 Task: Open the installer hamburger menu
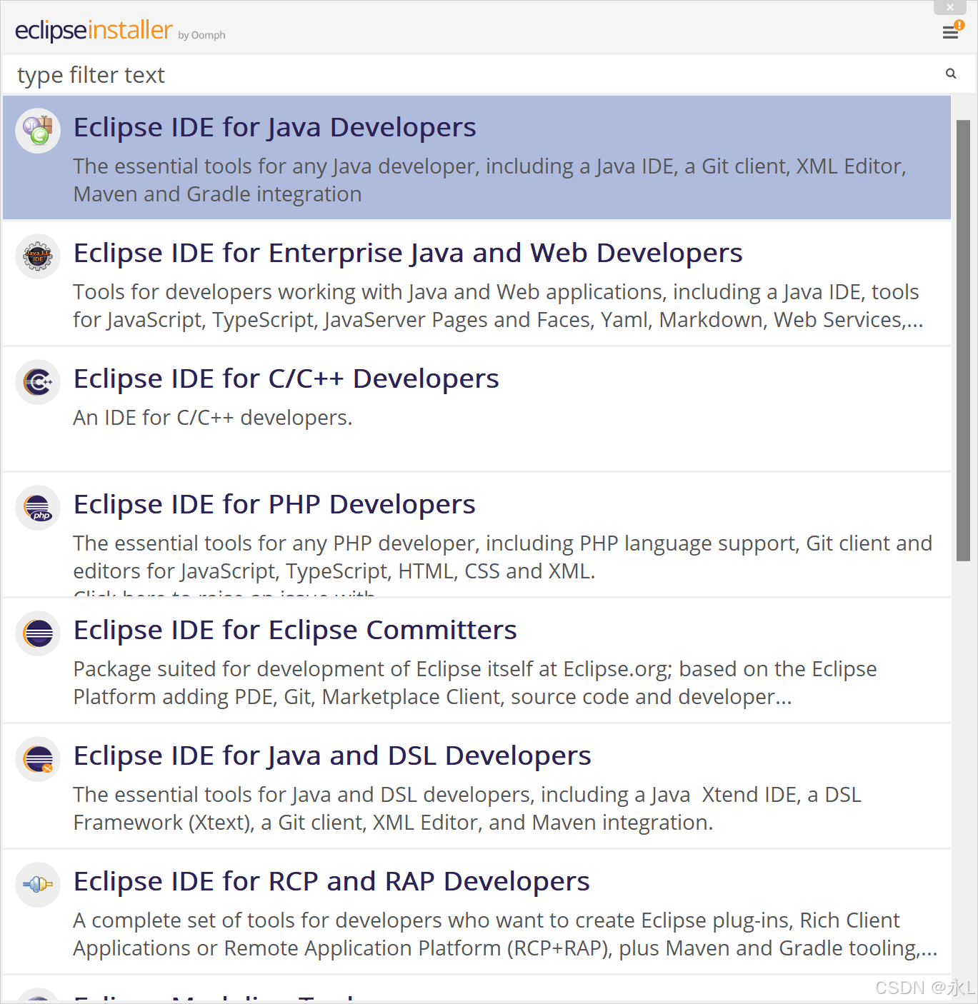coord(951,33)
